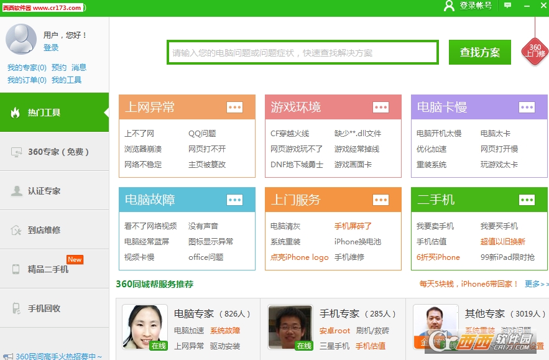Expand more options in 上网异常 card

pos(234,107)
